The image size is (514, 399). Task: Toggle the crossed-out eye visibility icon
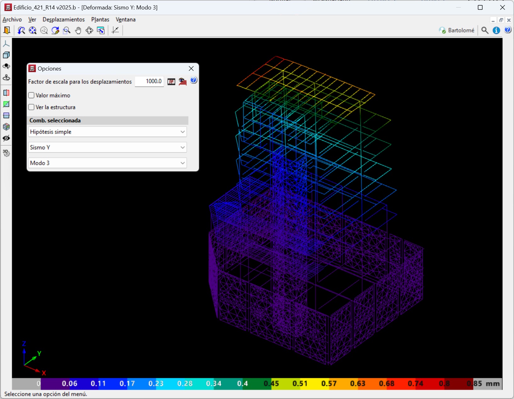(x=6, y=138)
